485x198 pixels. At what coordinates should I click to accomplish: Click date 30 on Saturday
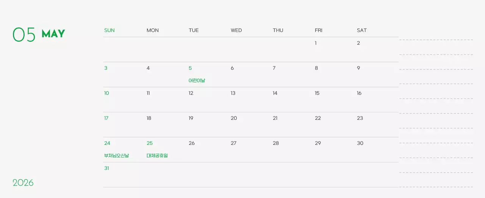(360, 143)
